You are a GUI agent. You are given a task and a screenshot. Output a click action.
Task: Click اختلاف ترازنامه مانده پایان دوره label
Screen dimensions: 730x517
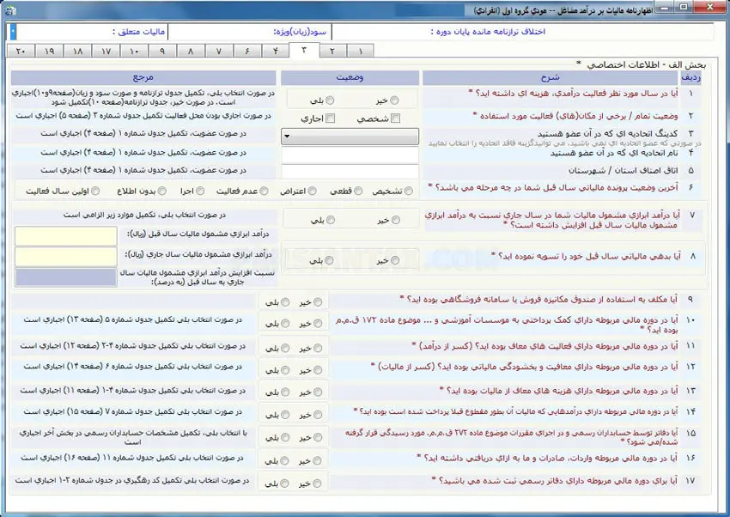click(x=488, y=32)
